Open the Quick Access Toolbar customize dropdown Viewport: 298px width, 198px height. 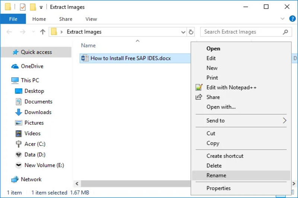pyautogui.click(x=41, y=7)
